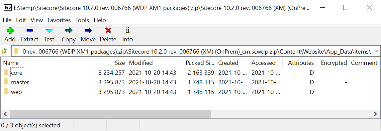This screenshot has height=131, width=381.
Task: Click the red Delete X icon
Action: point(108,30)
